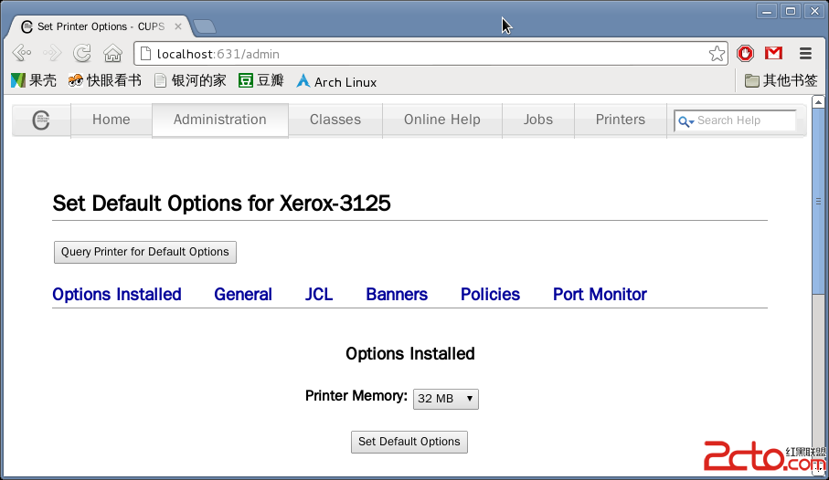Open the 银河的家 bookmark
829x480 pixels.
click(190, 81)
